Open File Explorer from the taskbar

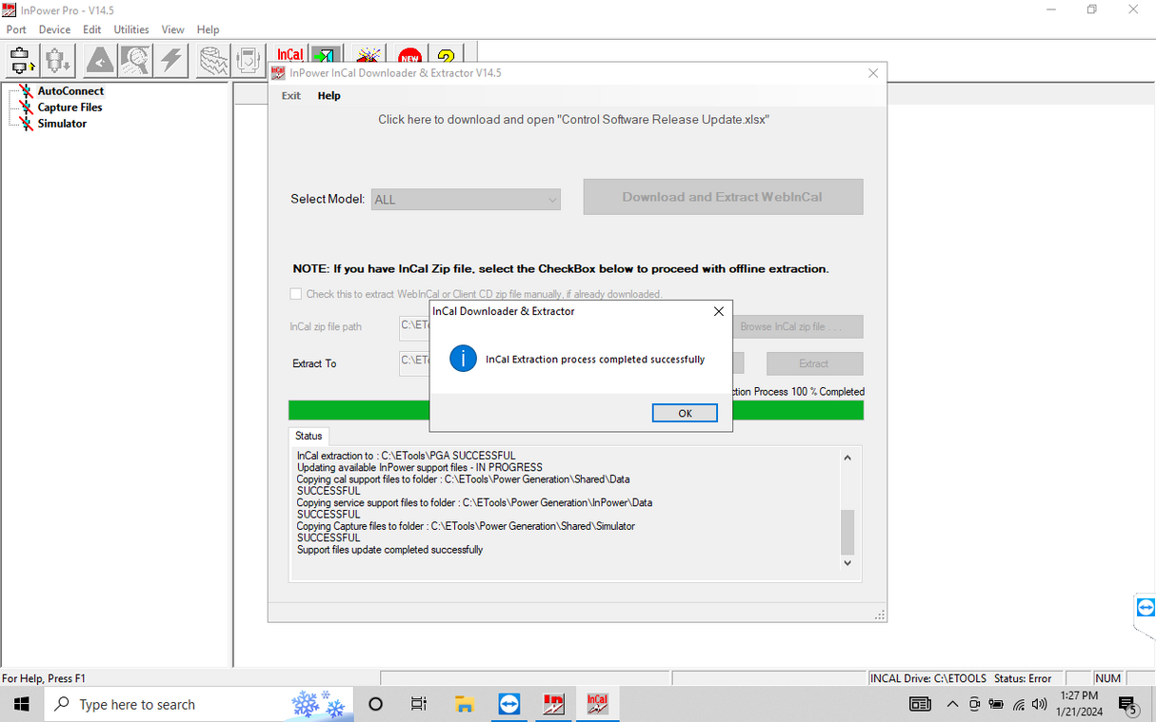point(465,704)
